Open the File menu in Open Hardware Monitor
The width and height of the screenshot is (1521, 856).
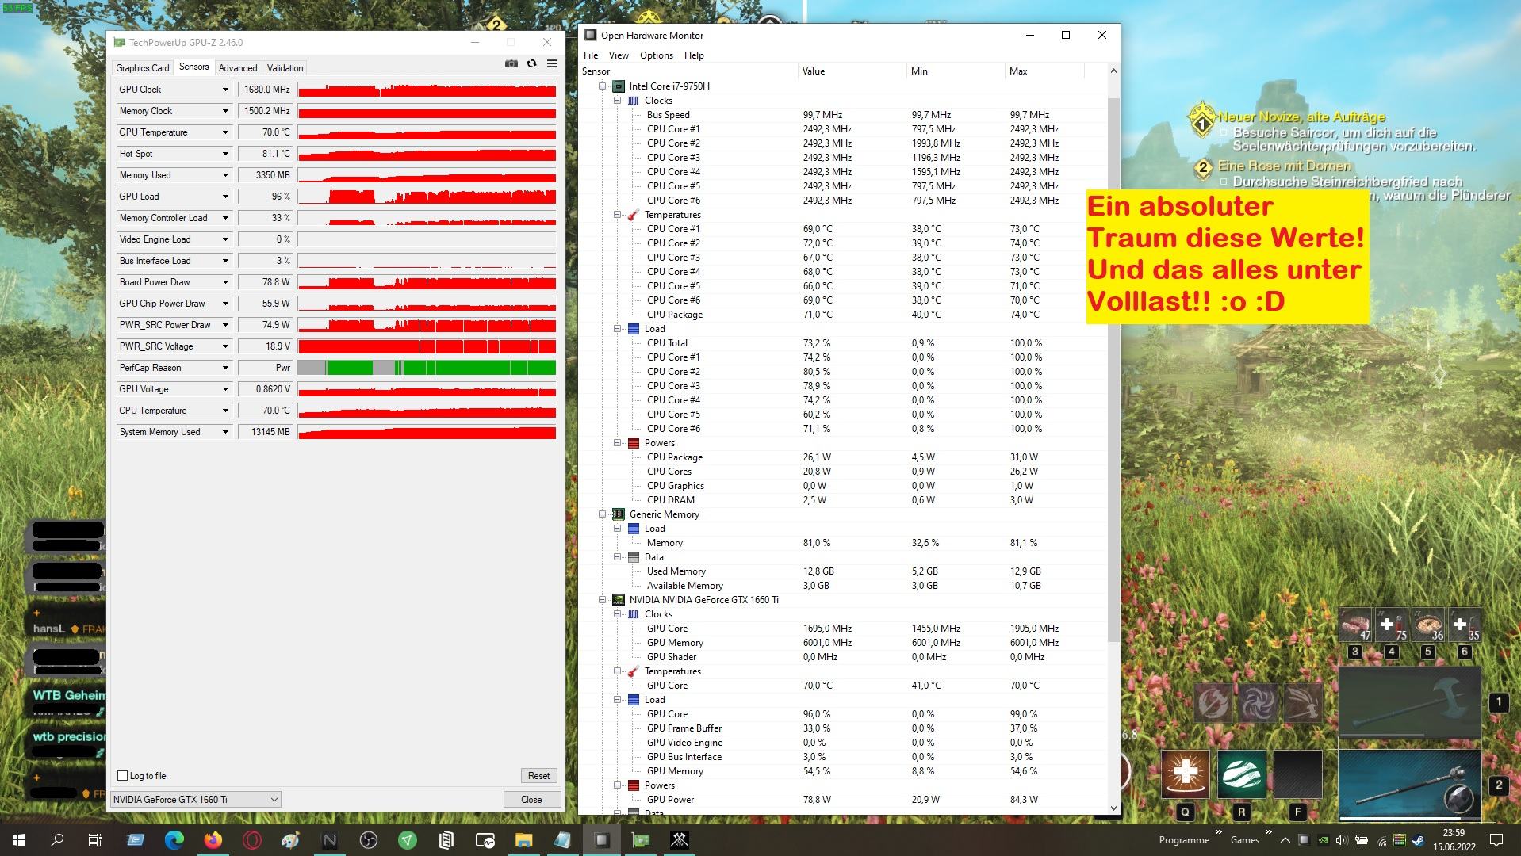(591, 55)
